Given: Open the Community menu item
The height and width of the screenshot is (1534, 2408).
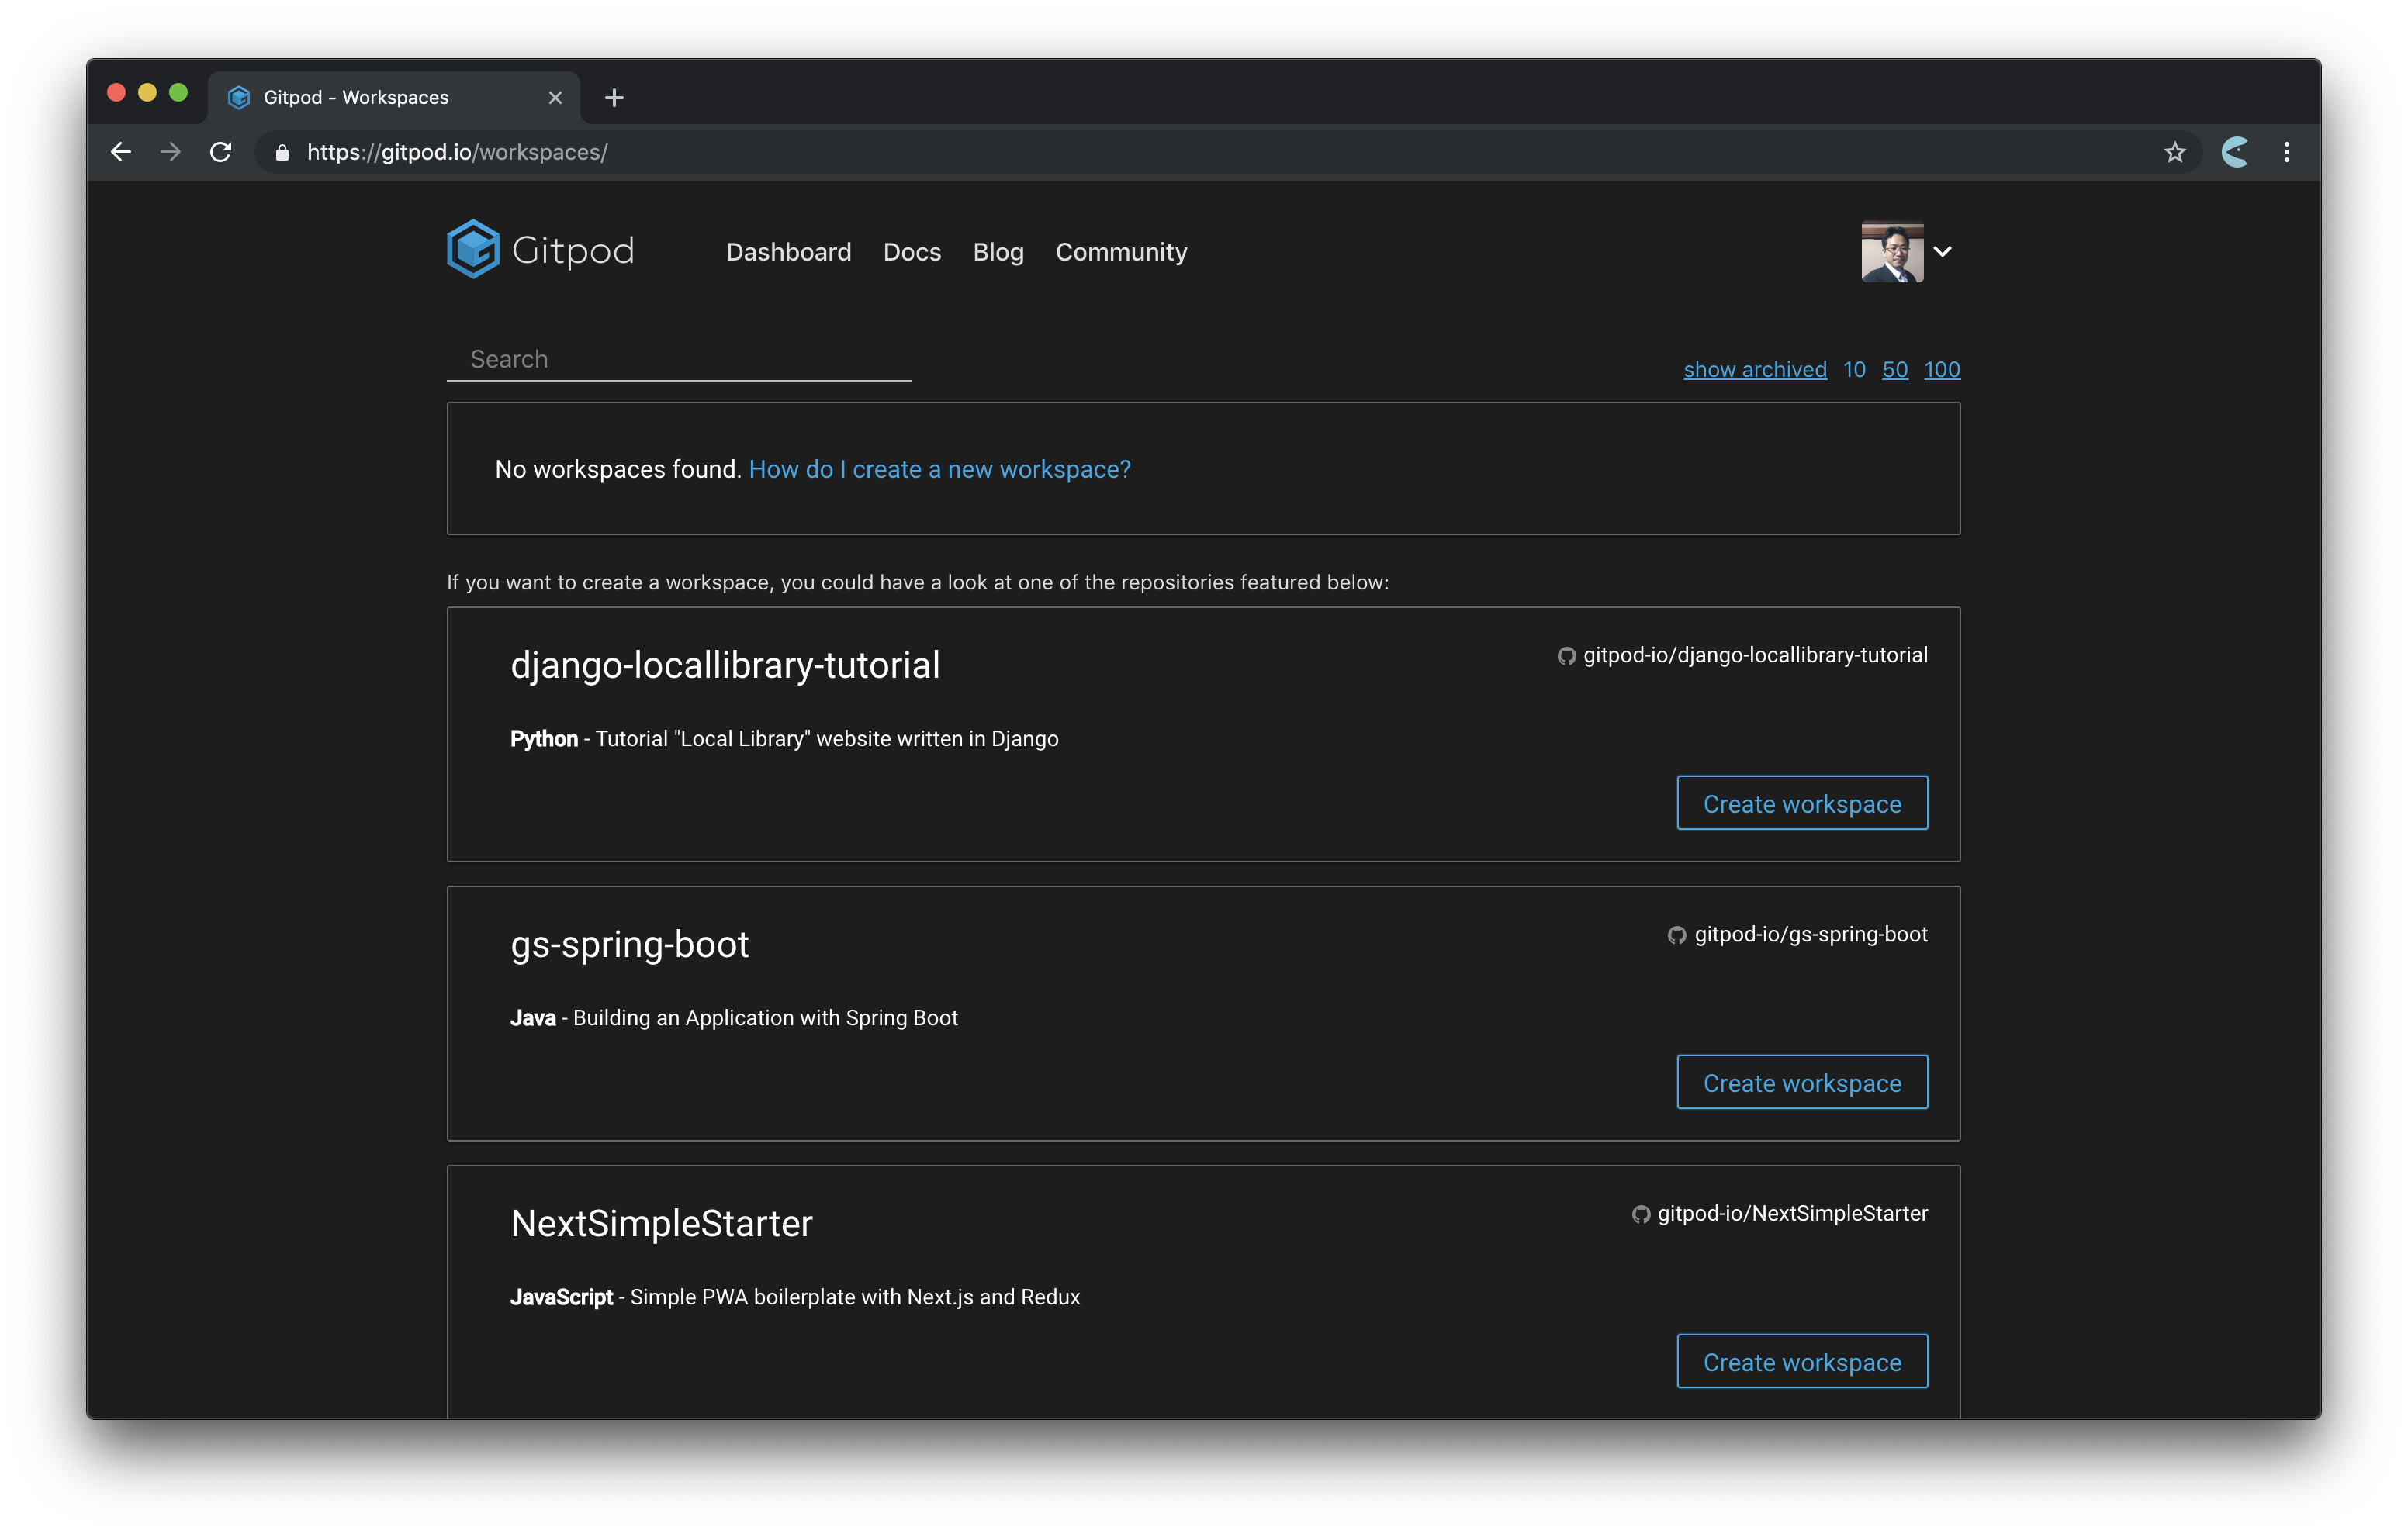Looking at the screenshot, I should tap(1121, 252).
